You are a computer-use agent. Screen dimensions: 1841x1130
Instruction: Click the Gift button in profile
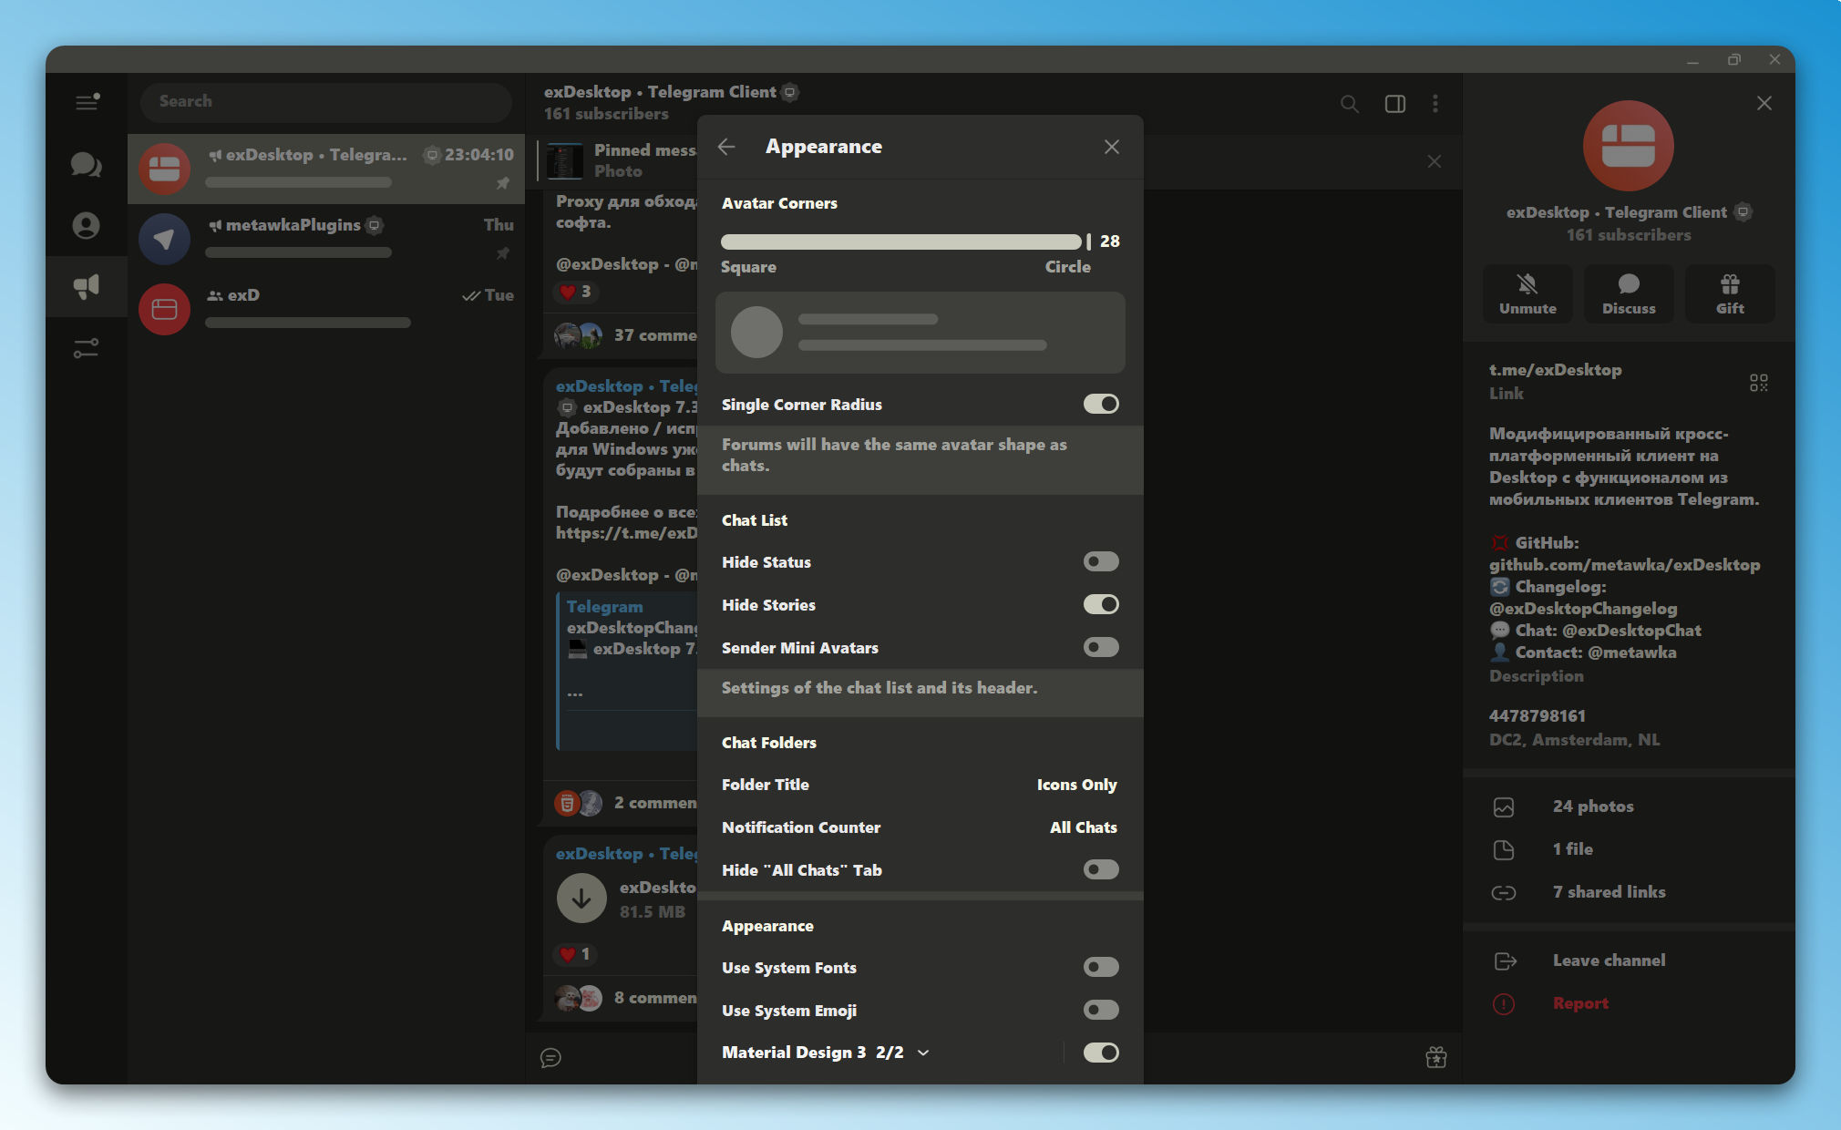1730,293
